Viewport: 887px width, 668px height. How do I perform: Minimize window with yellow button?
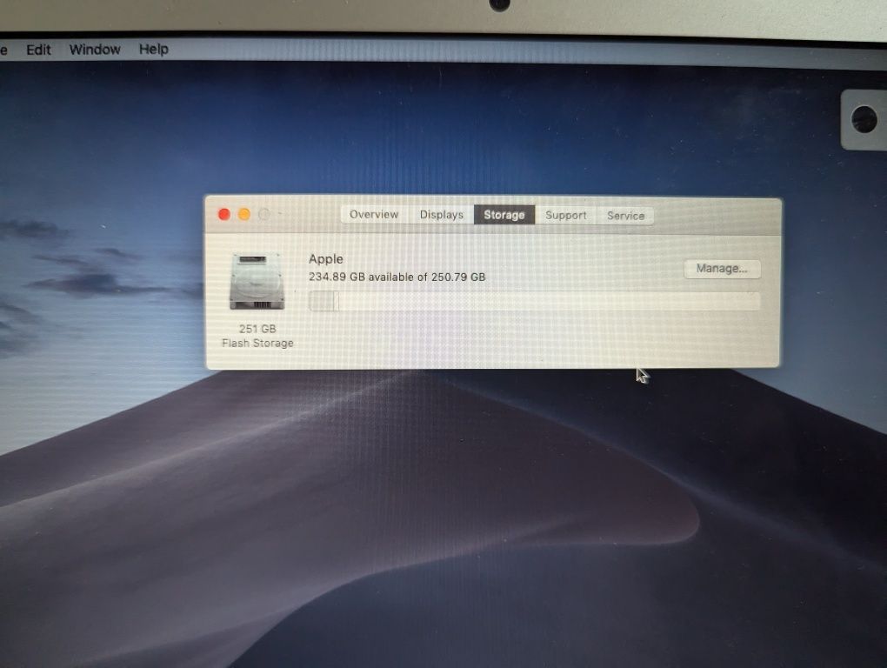(x=244, y=214)
